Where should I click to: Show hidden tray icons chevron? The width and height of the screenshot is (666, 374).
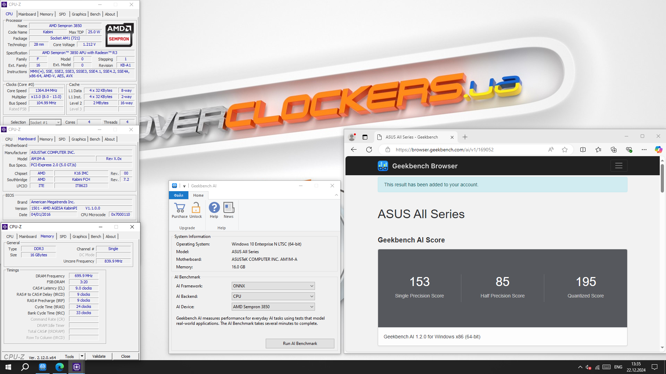[x=580, y=367]
